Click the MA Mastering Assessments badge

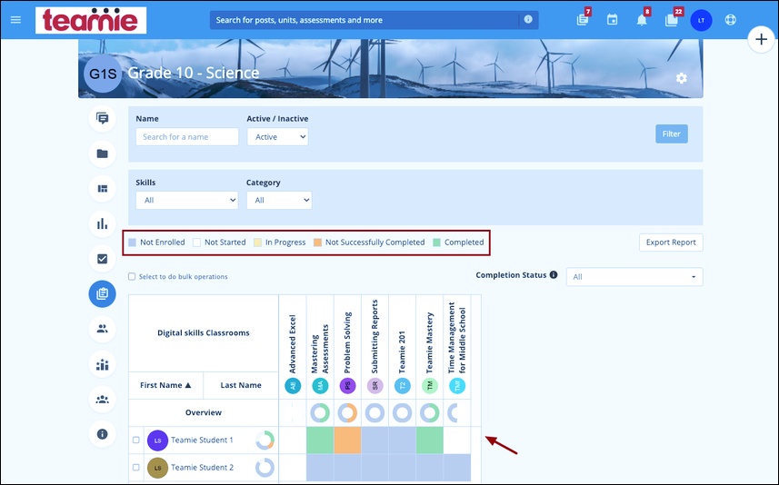pyautogui.click(x=320, y=386)
